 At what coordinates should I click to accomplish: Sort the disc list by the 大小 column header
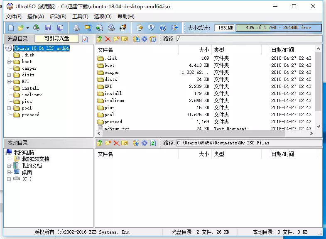195,50
